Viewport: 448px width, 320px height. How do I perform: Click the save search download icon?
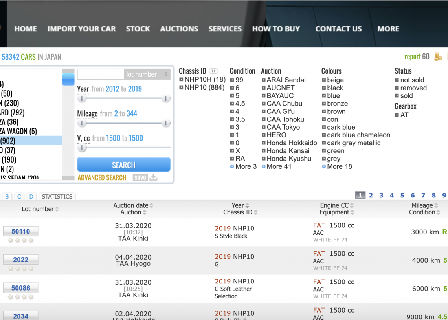point(153,177)
